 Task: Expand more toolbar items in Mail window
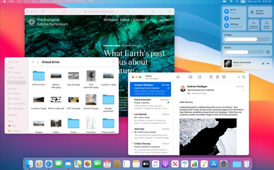[239, 77]
